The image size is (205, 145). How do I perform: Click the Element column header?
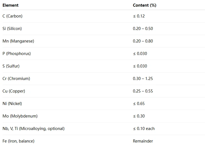point(11,5)
